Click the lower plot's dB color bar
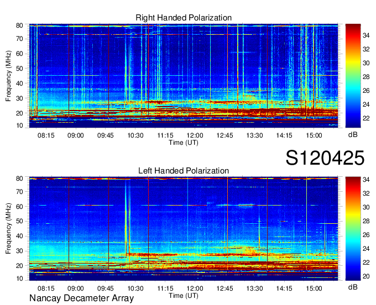 coord(353,229)
